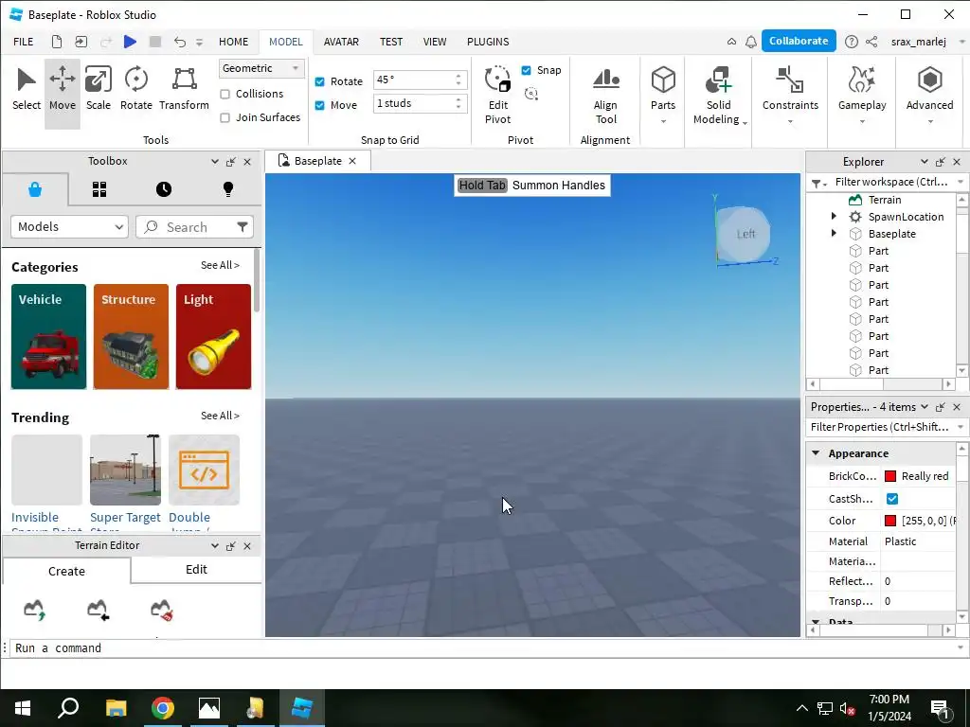Viewport: 970px width, 727px height.
Task: Click the notifications bell icon
Action: click(x=751, y=42)
